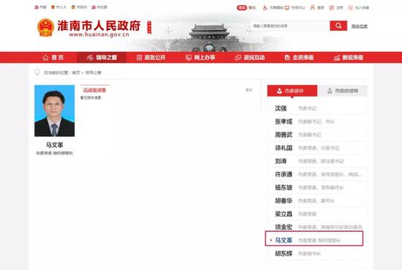Select 刘涛 in the leader list
Viewport: 402px width, 270px height.
(317, 161)
